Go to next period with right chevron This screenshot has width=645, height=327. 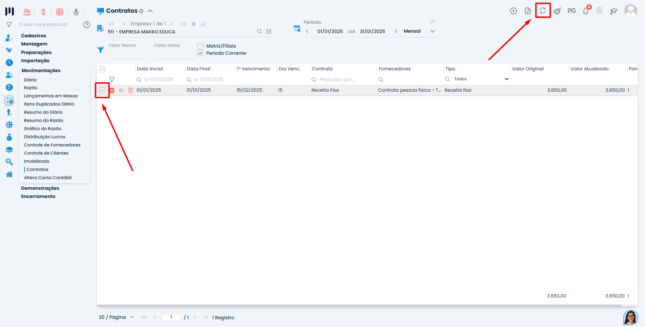coord(396,31)
